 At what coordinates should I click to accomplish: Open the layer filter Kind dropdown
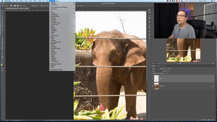click(155, 68)
